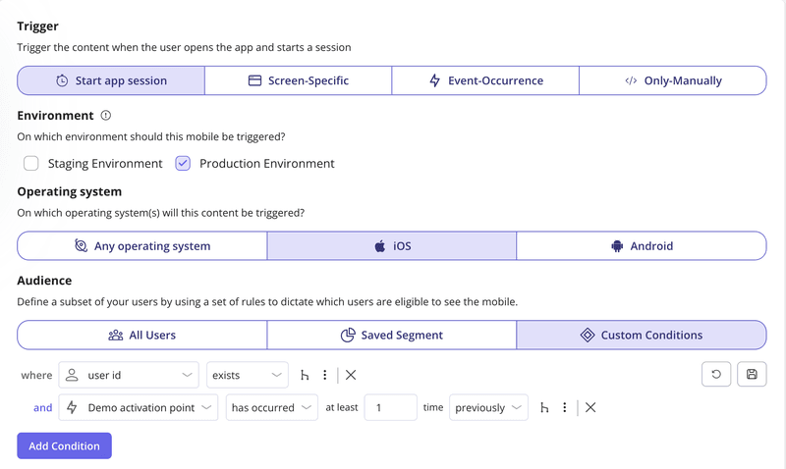Click the Environment info icon
This screenshot has width=786, height=469.
pyautogui.click(x=106, y=116)
